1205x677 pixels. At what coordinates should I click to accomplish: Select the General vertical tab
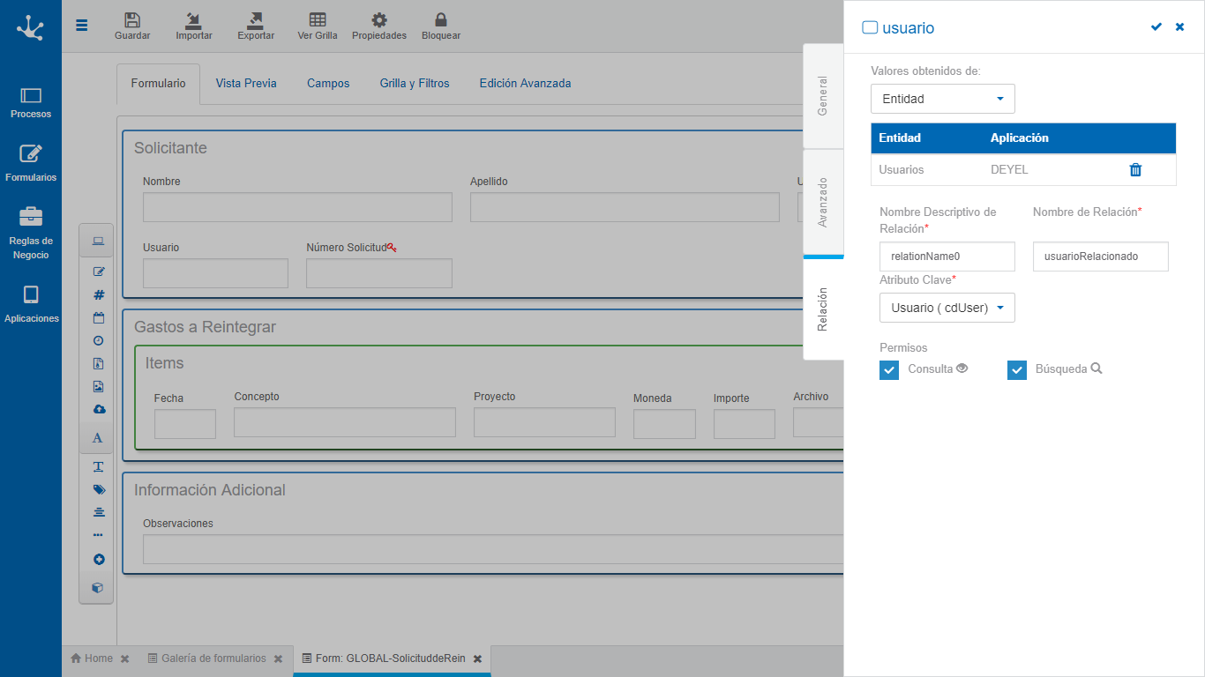click(823, 96)
